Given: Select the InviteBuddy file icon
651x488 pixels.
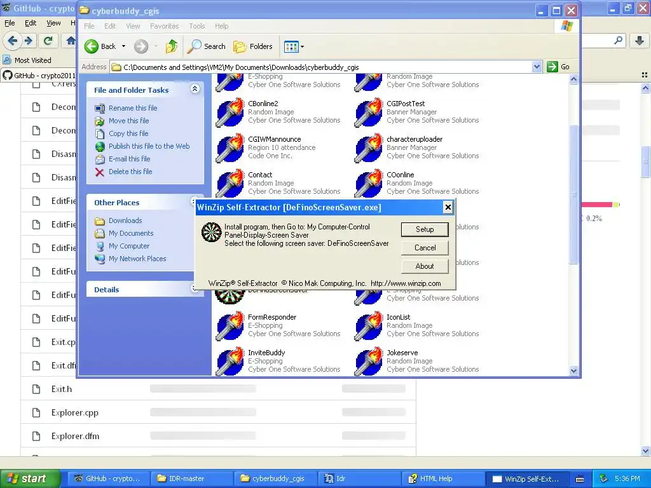Looking at the screenshot, I should 230,361.
